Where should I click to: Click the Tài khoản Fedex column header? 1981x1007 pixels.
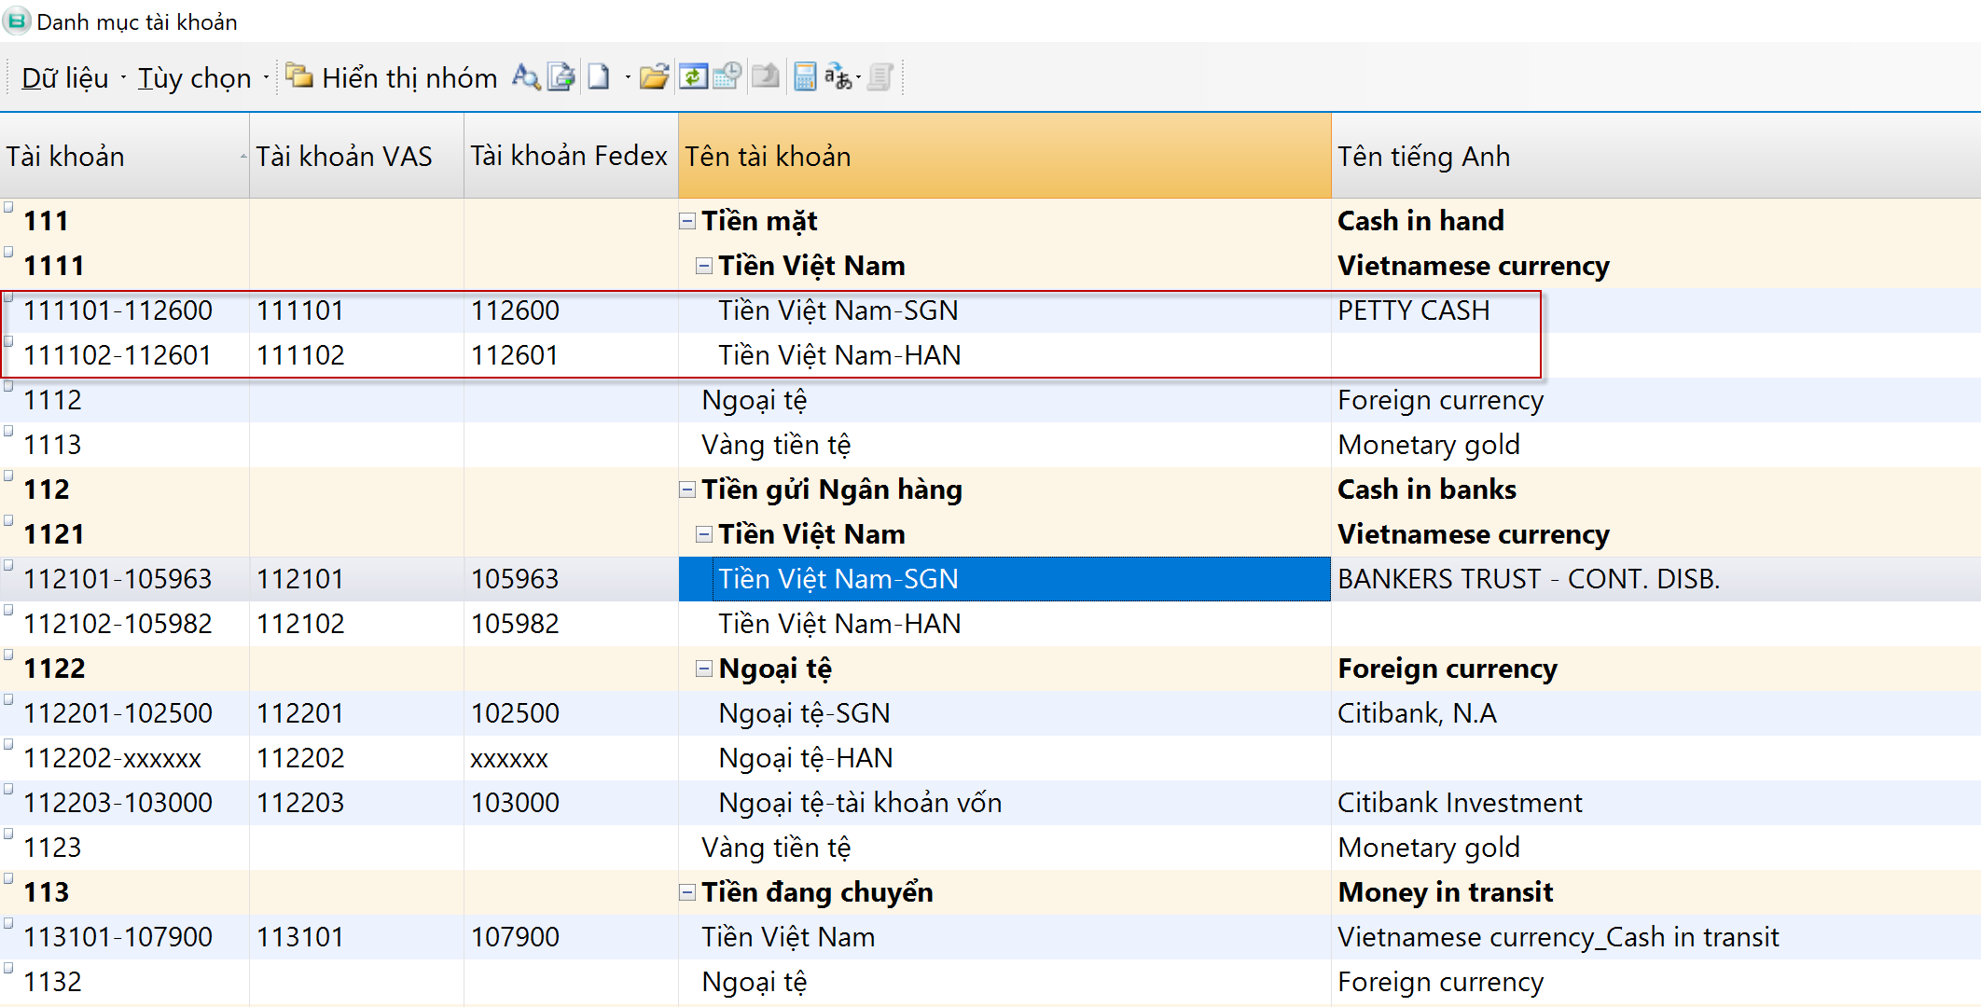tap(571, 156)
